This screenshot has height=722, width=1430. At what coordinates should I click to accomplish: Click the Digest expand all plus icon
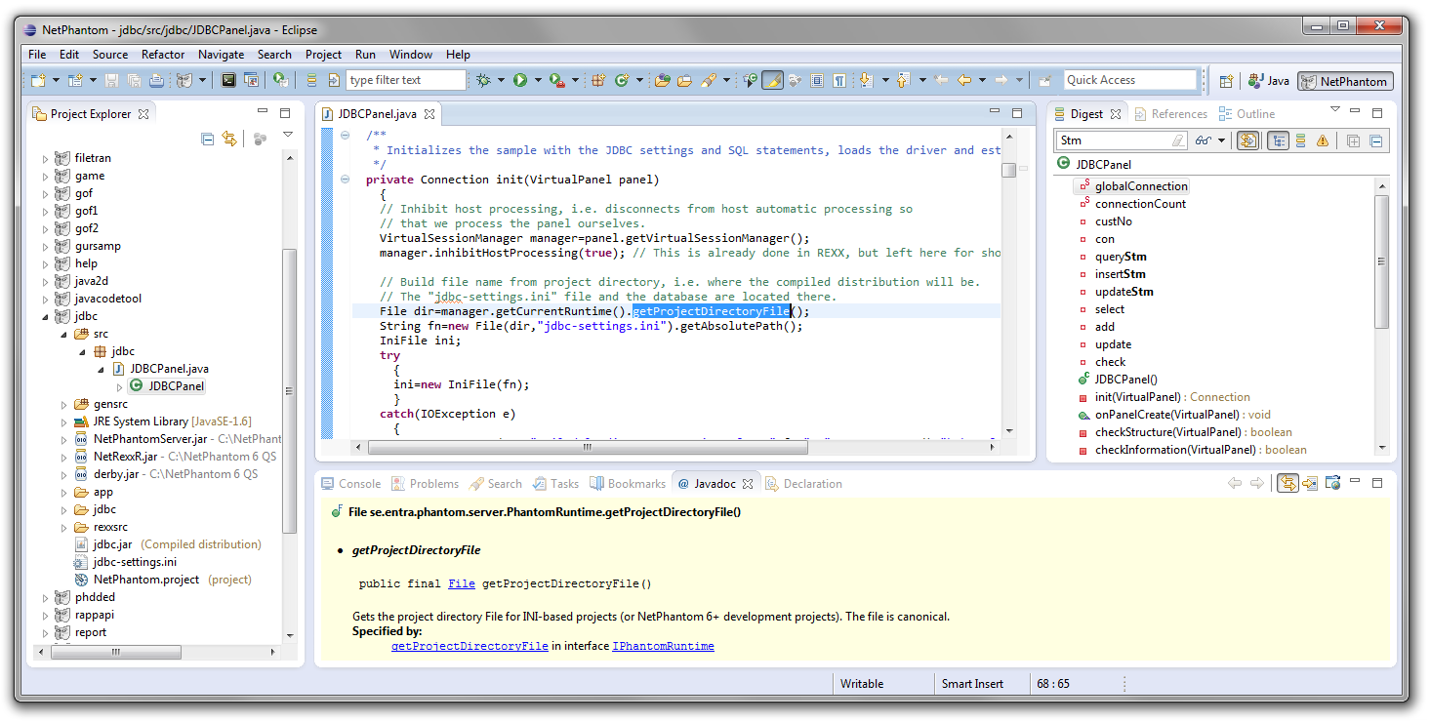click(1353, 140)
